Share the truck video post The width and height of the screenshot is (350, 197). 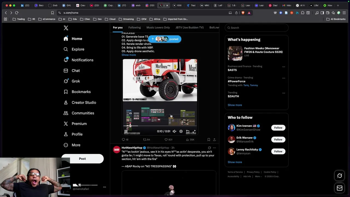coord(214,140)
